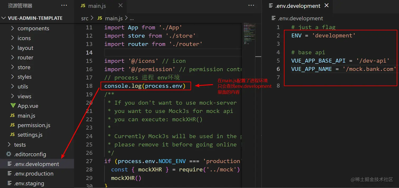Click the gear icon beside .editorconfig
Screen dimensions: 399x188
(x=9, y=154)
